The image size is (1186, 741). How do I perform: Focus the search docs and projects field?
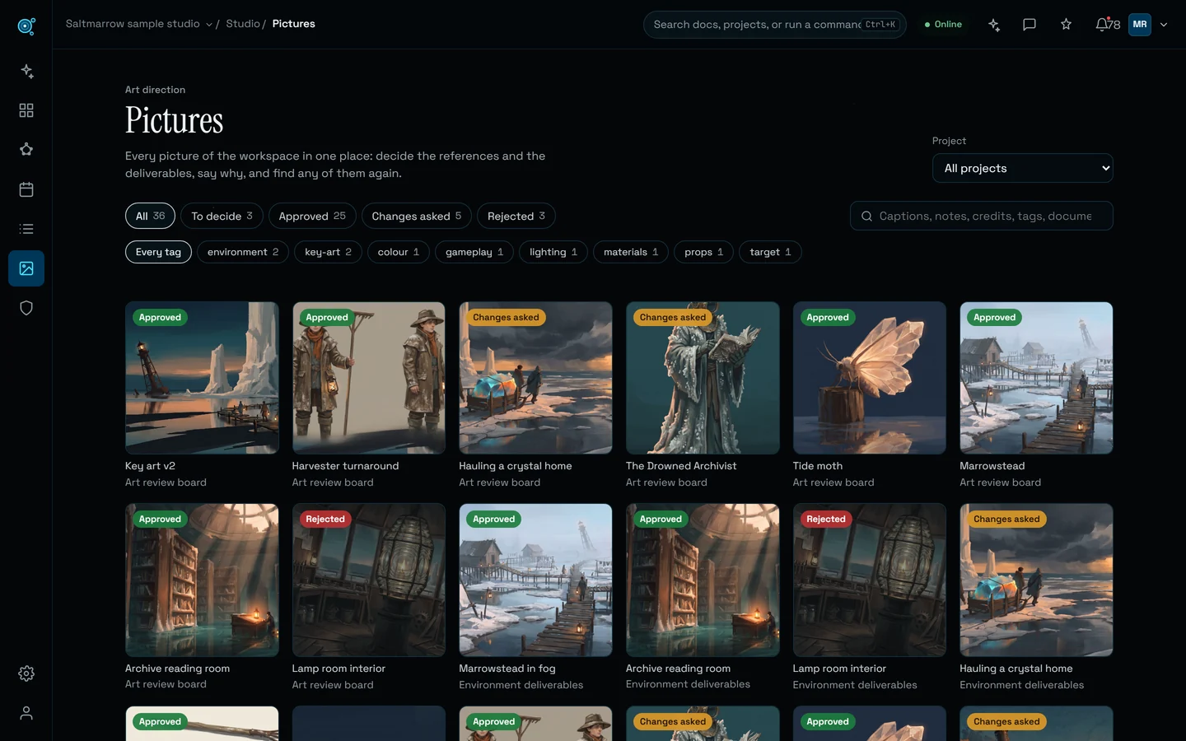pyautogui.click(x=774, y=25)
